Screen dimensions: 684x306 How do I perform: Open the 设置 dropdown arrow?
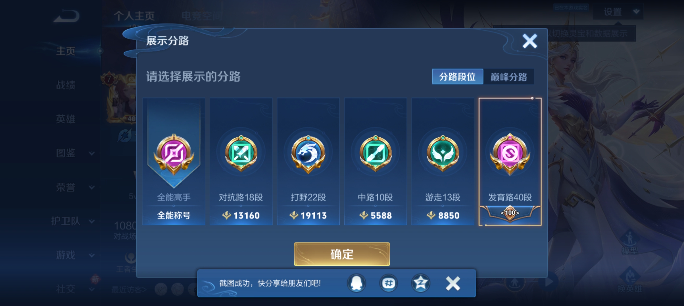[x=636, y=12]
